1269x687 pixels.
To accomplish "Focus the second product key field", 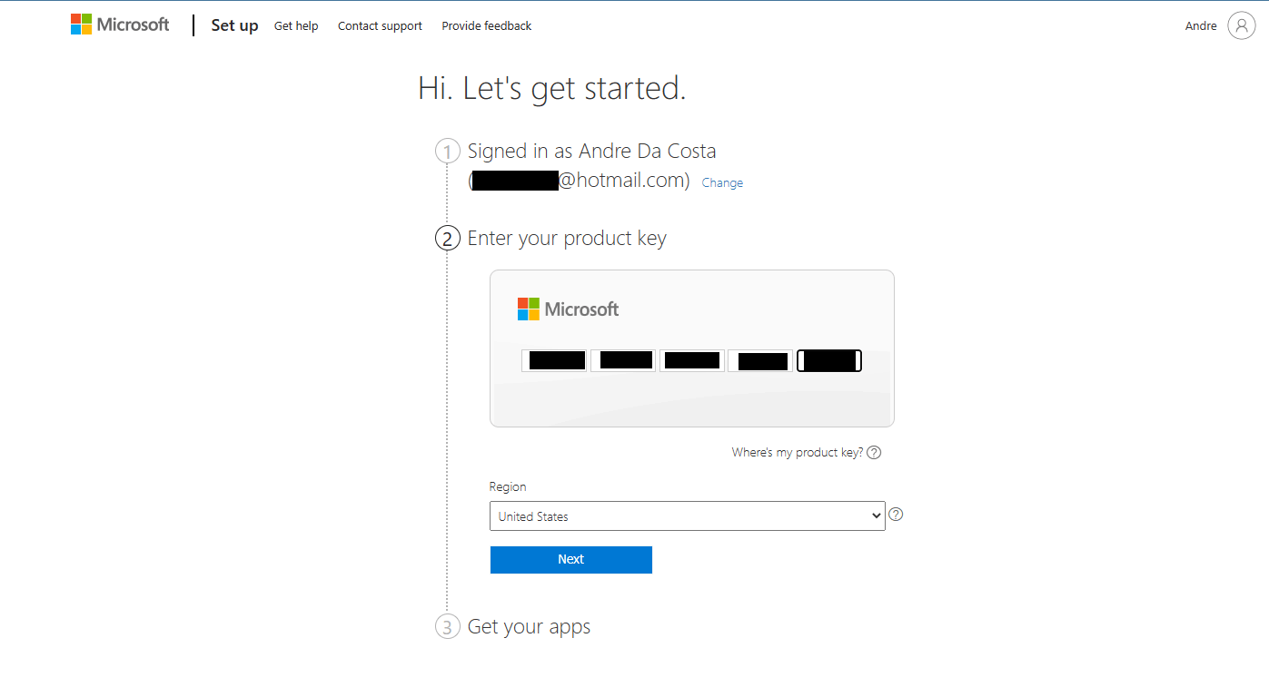I will coord(623,360).
